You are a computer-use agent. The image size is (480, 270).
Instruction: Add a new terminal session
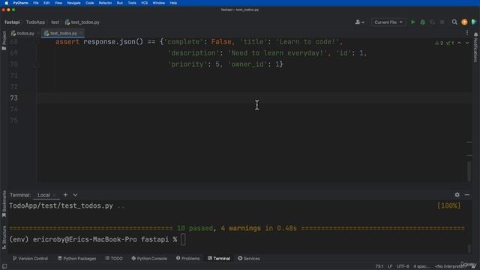(x=65, y=195)
